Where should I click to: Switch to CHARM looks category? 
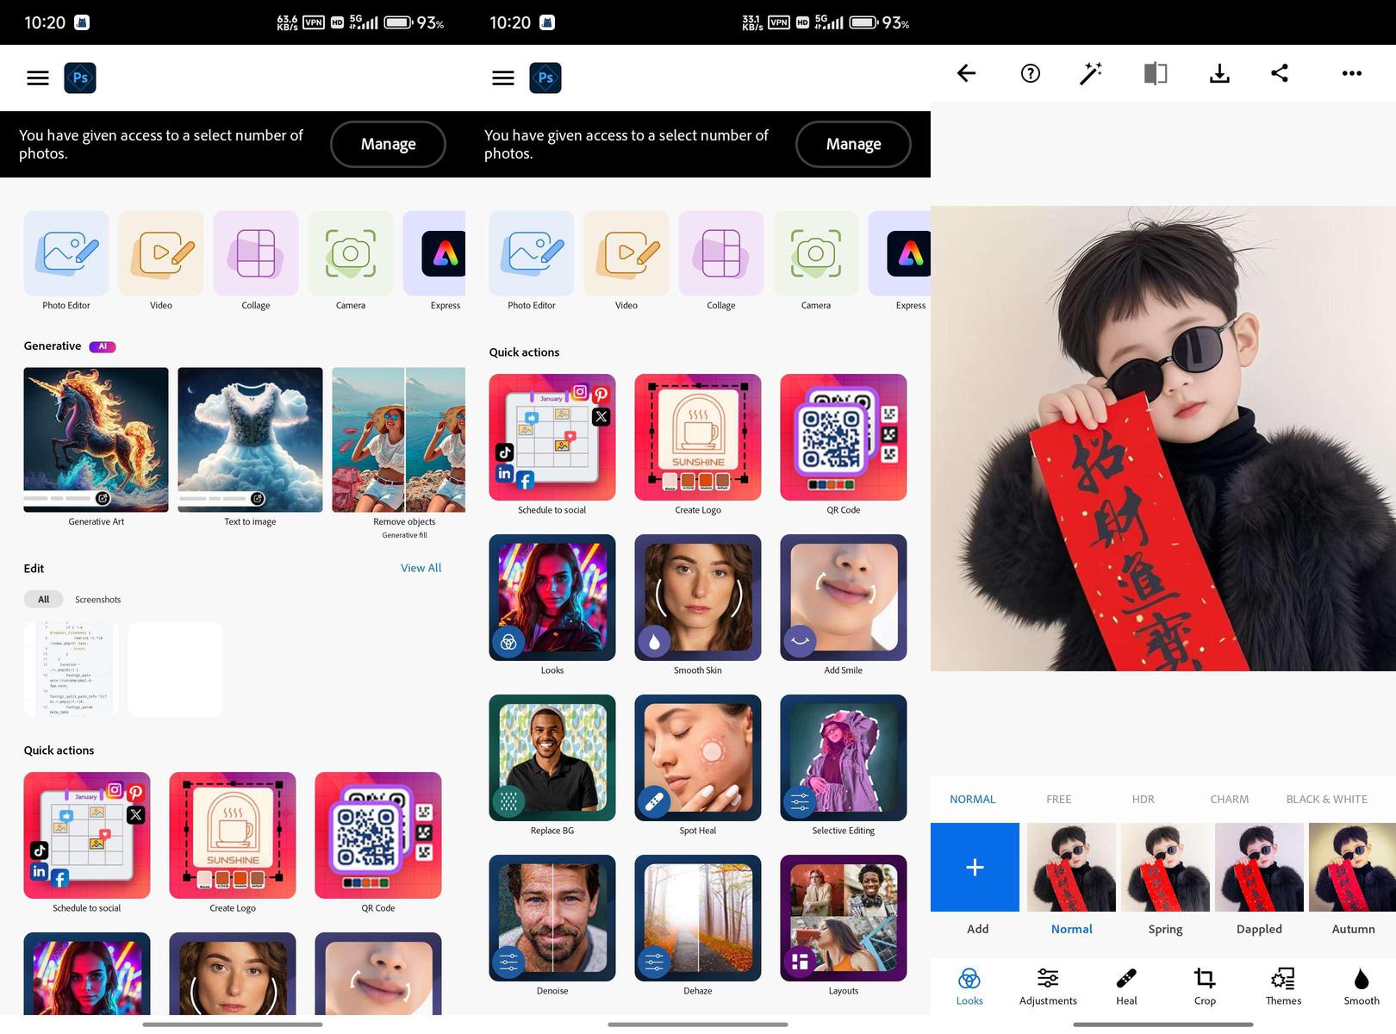[1229, 799]
